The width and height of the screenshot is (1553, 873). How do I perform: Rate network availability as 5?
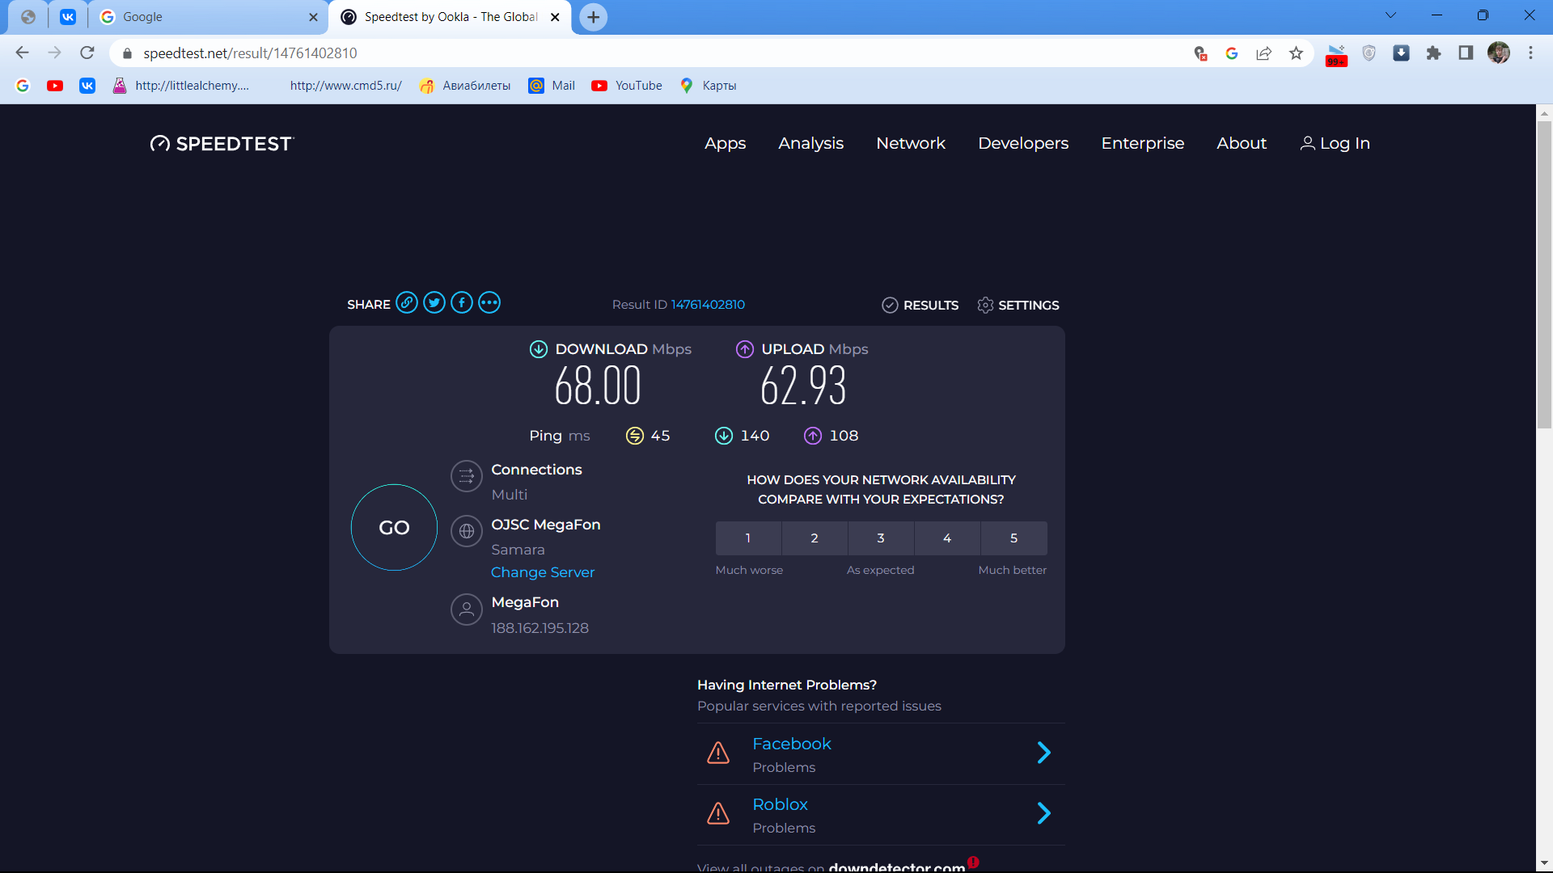click(1013, 538)
